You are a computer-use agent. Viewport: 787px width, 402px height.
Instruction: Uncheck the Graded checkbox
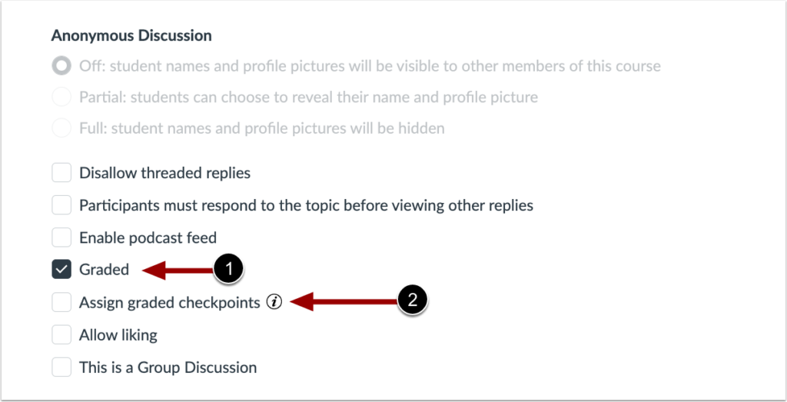[x=61, y=269]
